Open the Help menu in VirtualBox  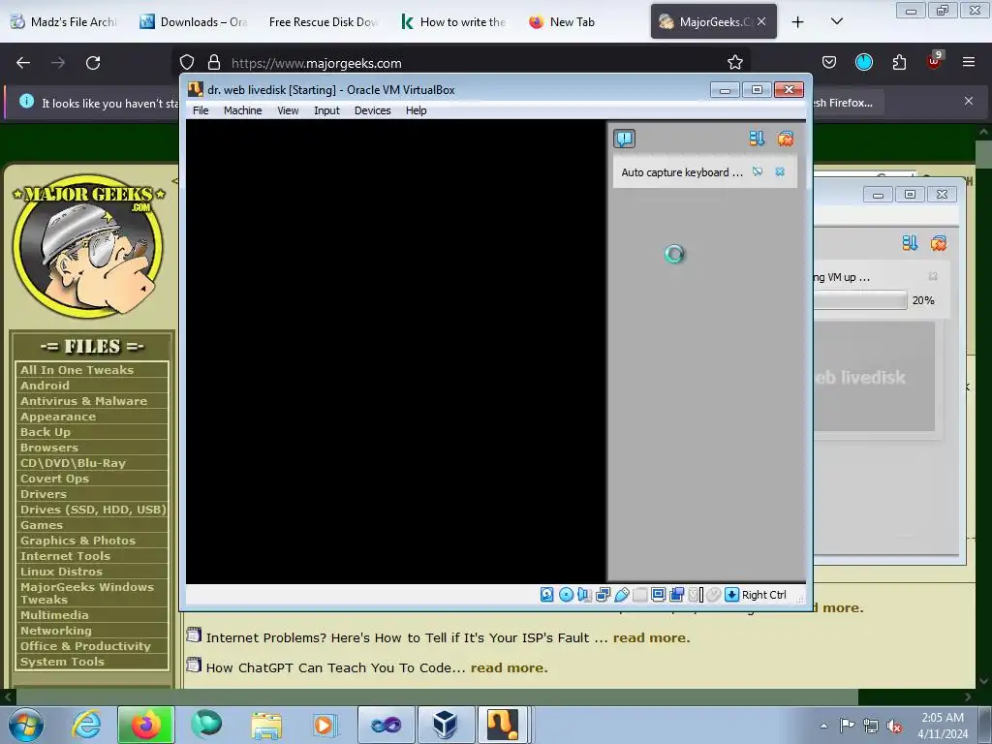[416, 110]
